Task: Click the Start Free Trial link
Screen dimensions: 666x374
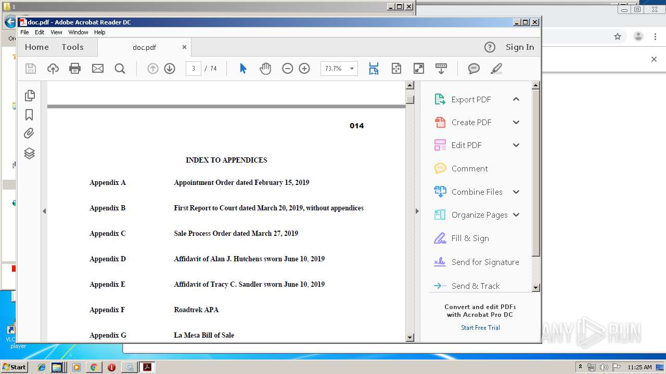Action: click(x=480, y=328)
